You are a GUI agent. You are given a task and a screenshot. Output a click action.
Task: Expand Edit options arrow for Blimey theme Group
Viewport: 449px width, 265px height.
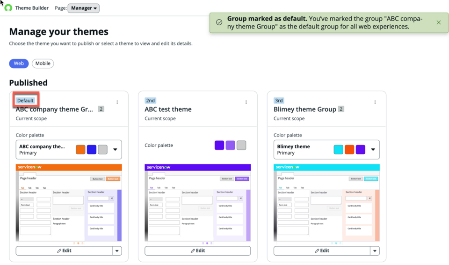coord(375,251)
